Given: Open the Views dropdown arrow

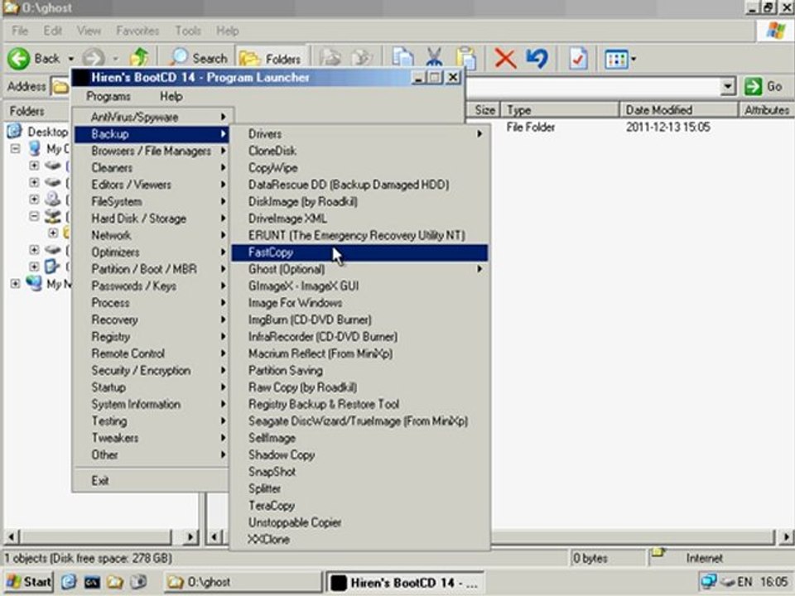Looking at the screenshot, I should coord(634,60).
